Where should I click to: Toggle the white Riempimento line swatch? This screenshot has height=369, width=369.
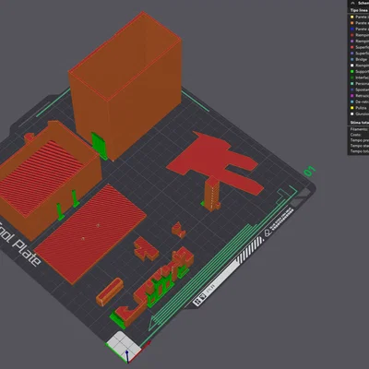[352, 65]
